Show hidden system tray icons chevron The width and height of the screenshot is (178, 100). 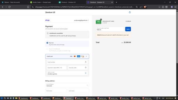(154, 98)
